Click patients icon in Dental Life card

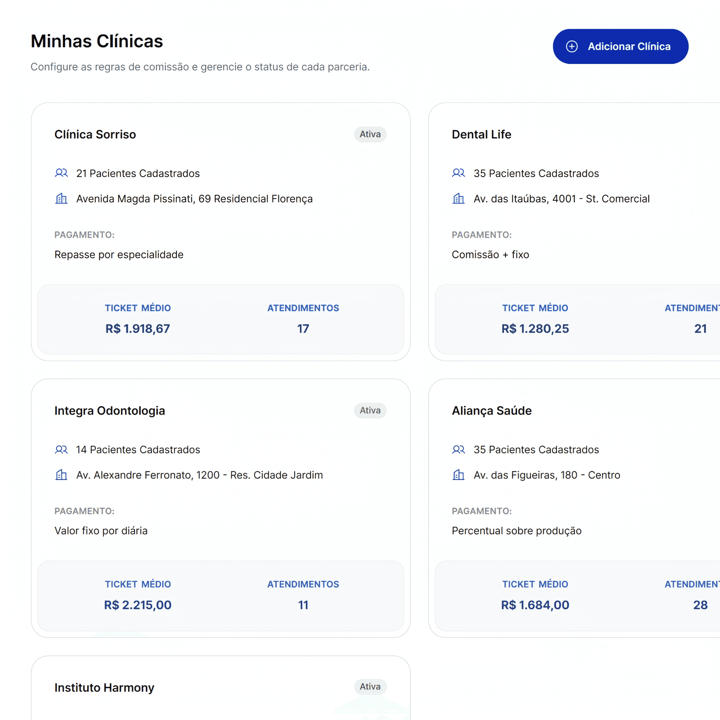(x=458, y=173)
